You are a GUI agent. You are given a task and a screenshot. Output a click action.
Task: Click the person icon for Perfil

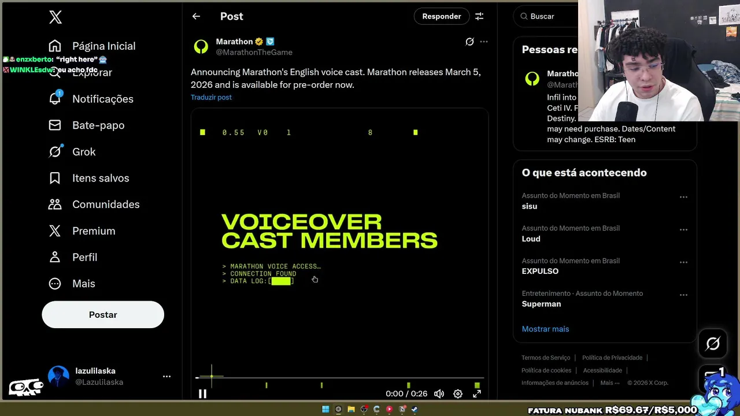55,257
